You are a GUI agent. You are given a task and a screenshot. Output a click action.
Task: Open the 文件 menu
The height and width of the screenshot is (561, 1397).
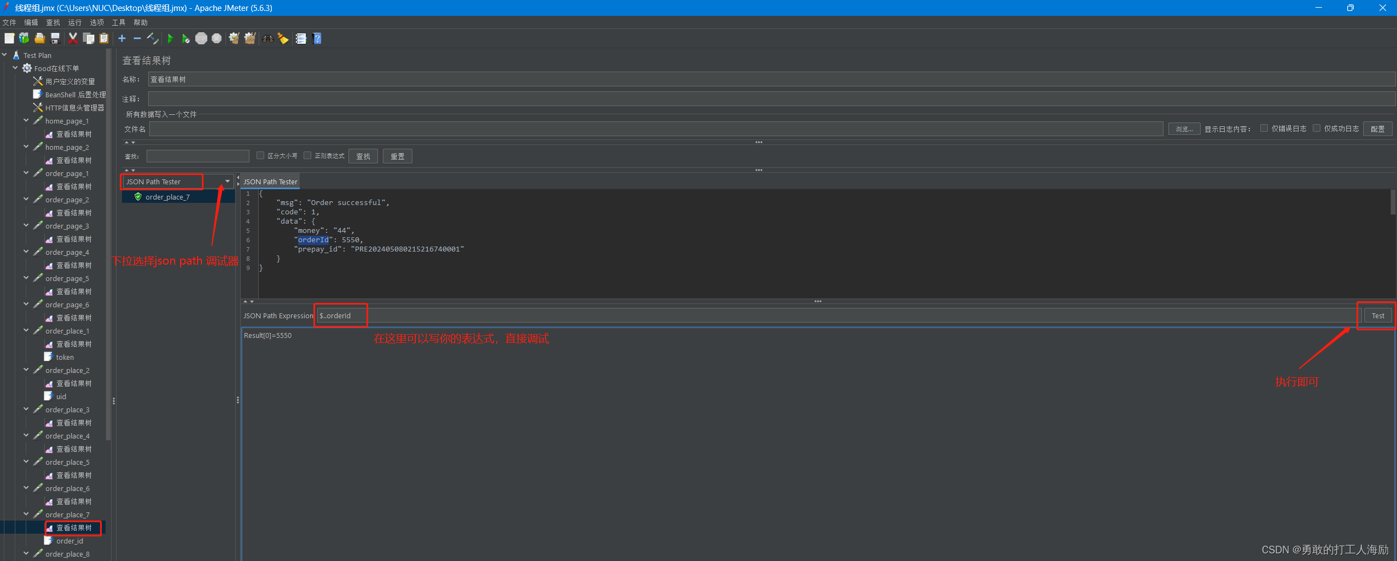coord(9,22)
